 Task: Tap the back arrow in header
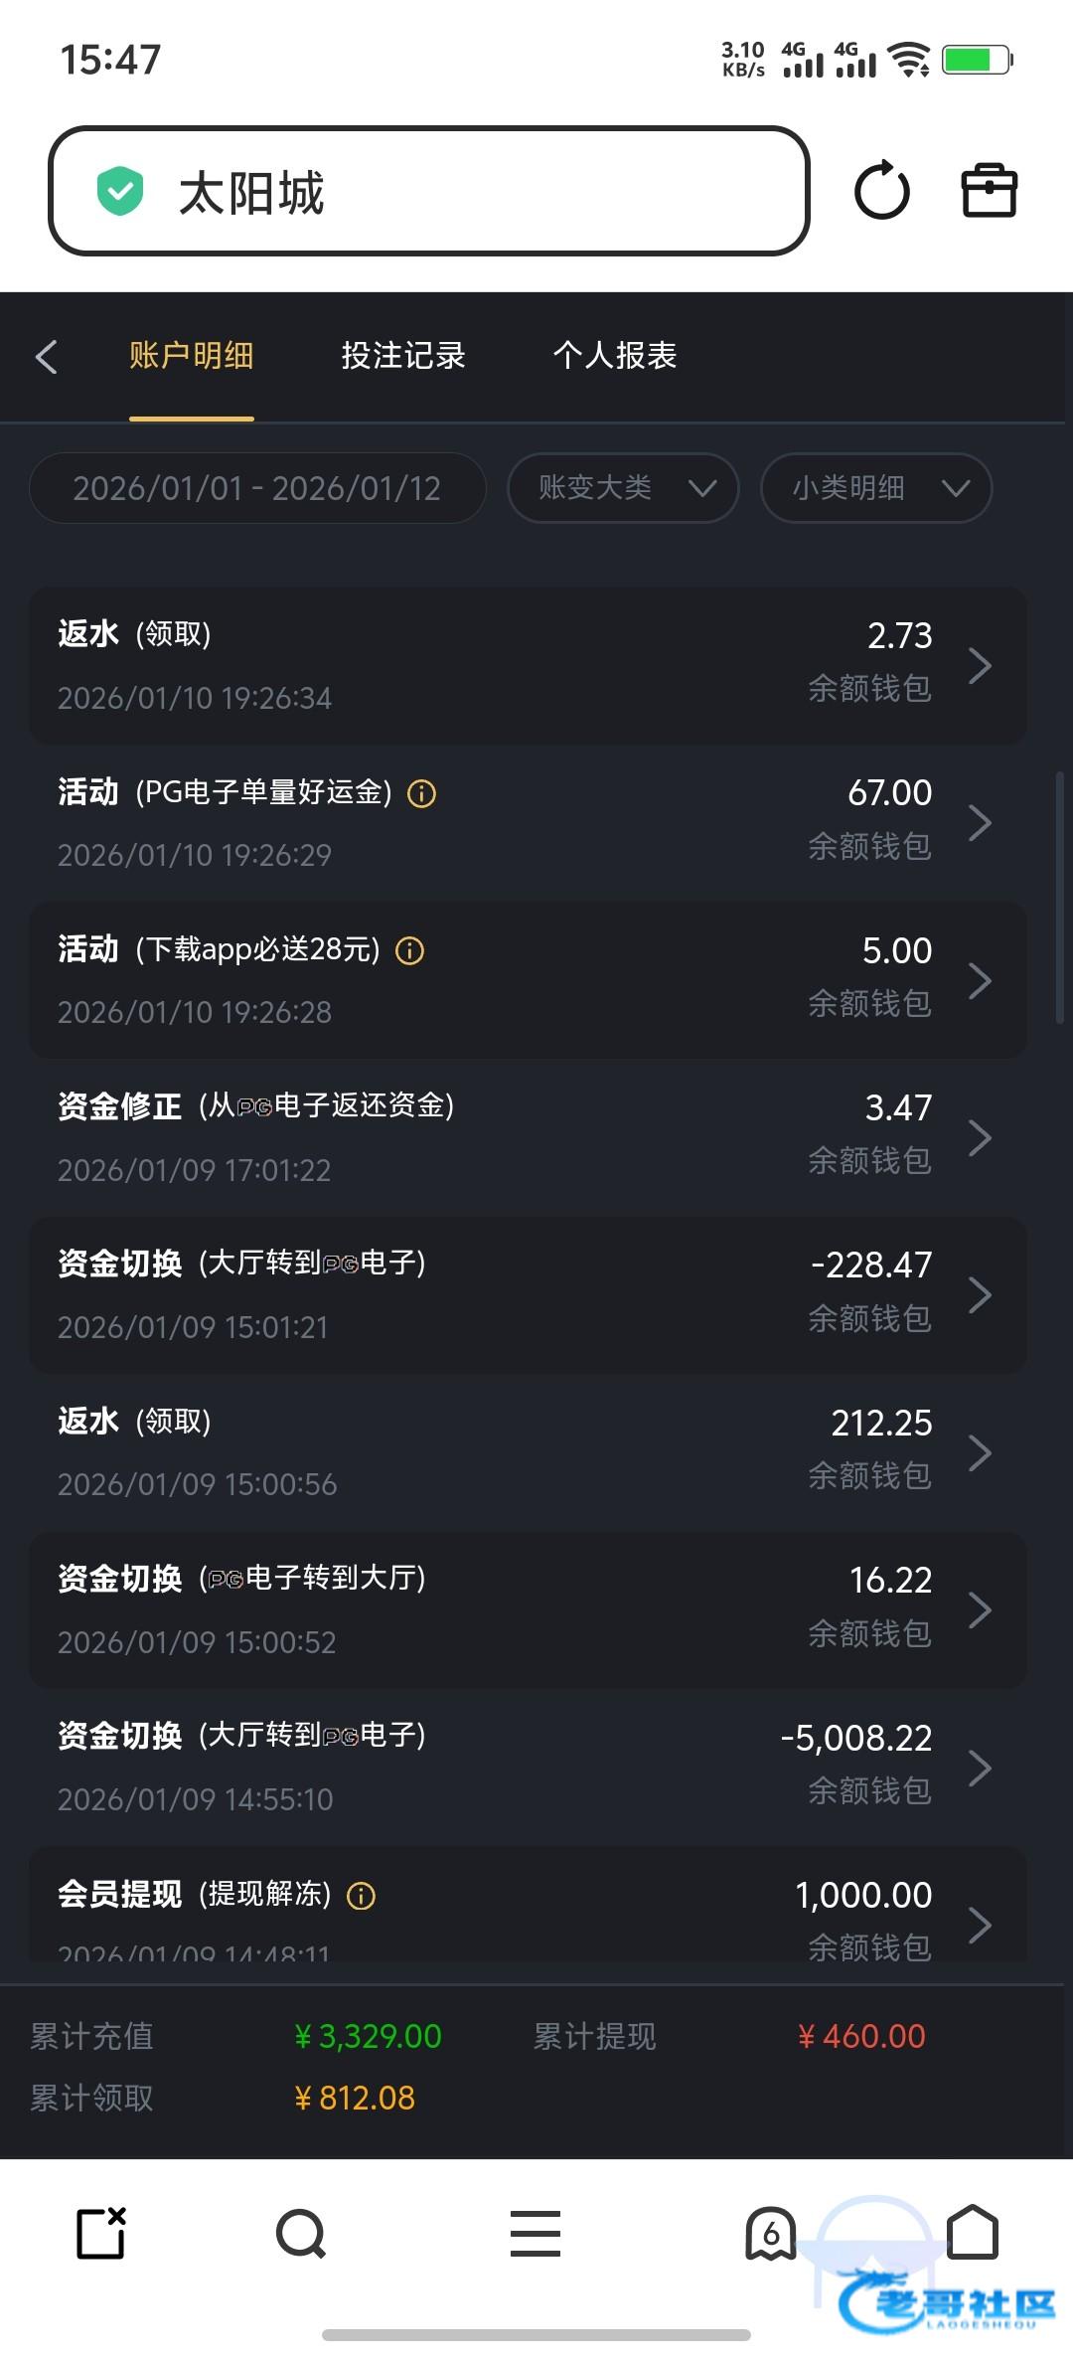[x=47, y=356]
